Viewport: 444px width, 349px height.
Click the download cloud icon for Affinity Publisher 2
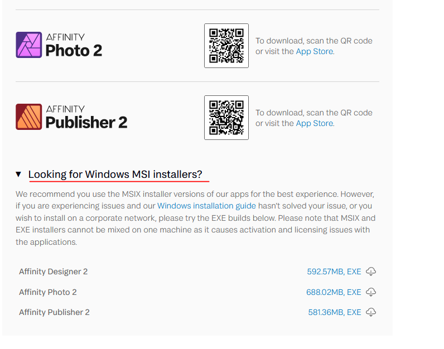click(x=371, y=312)
